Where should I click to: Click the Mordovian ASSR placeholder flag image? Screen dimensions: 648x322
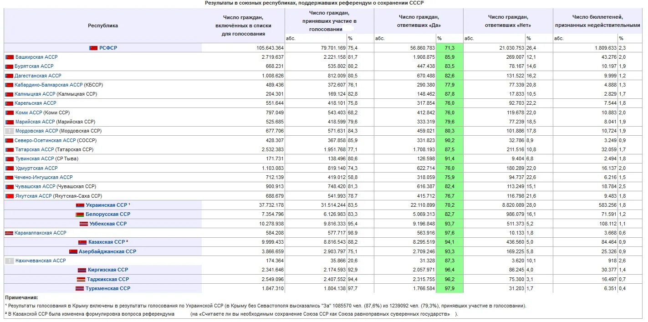point(9,131)
